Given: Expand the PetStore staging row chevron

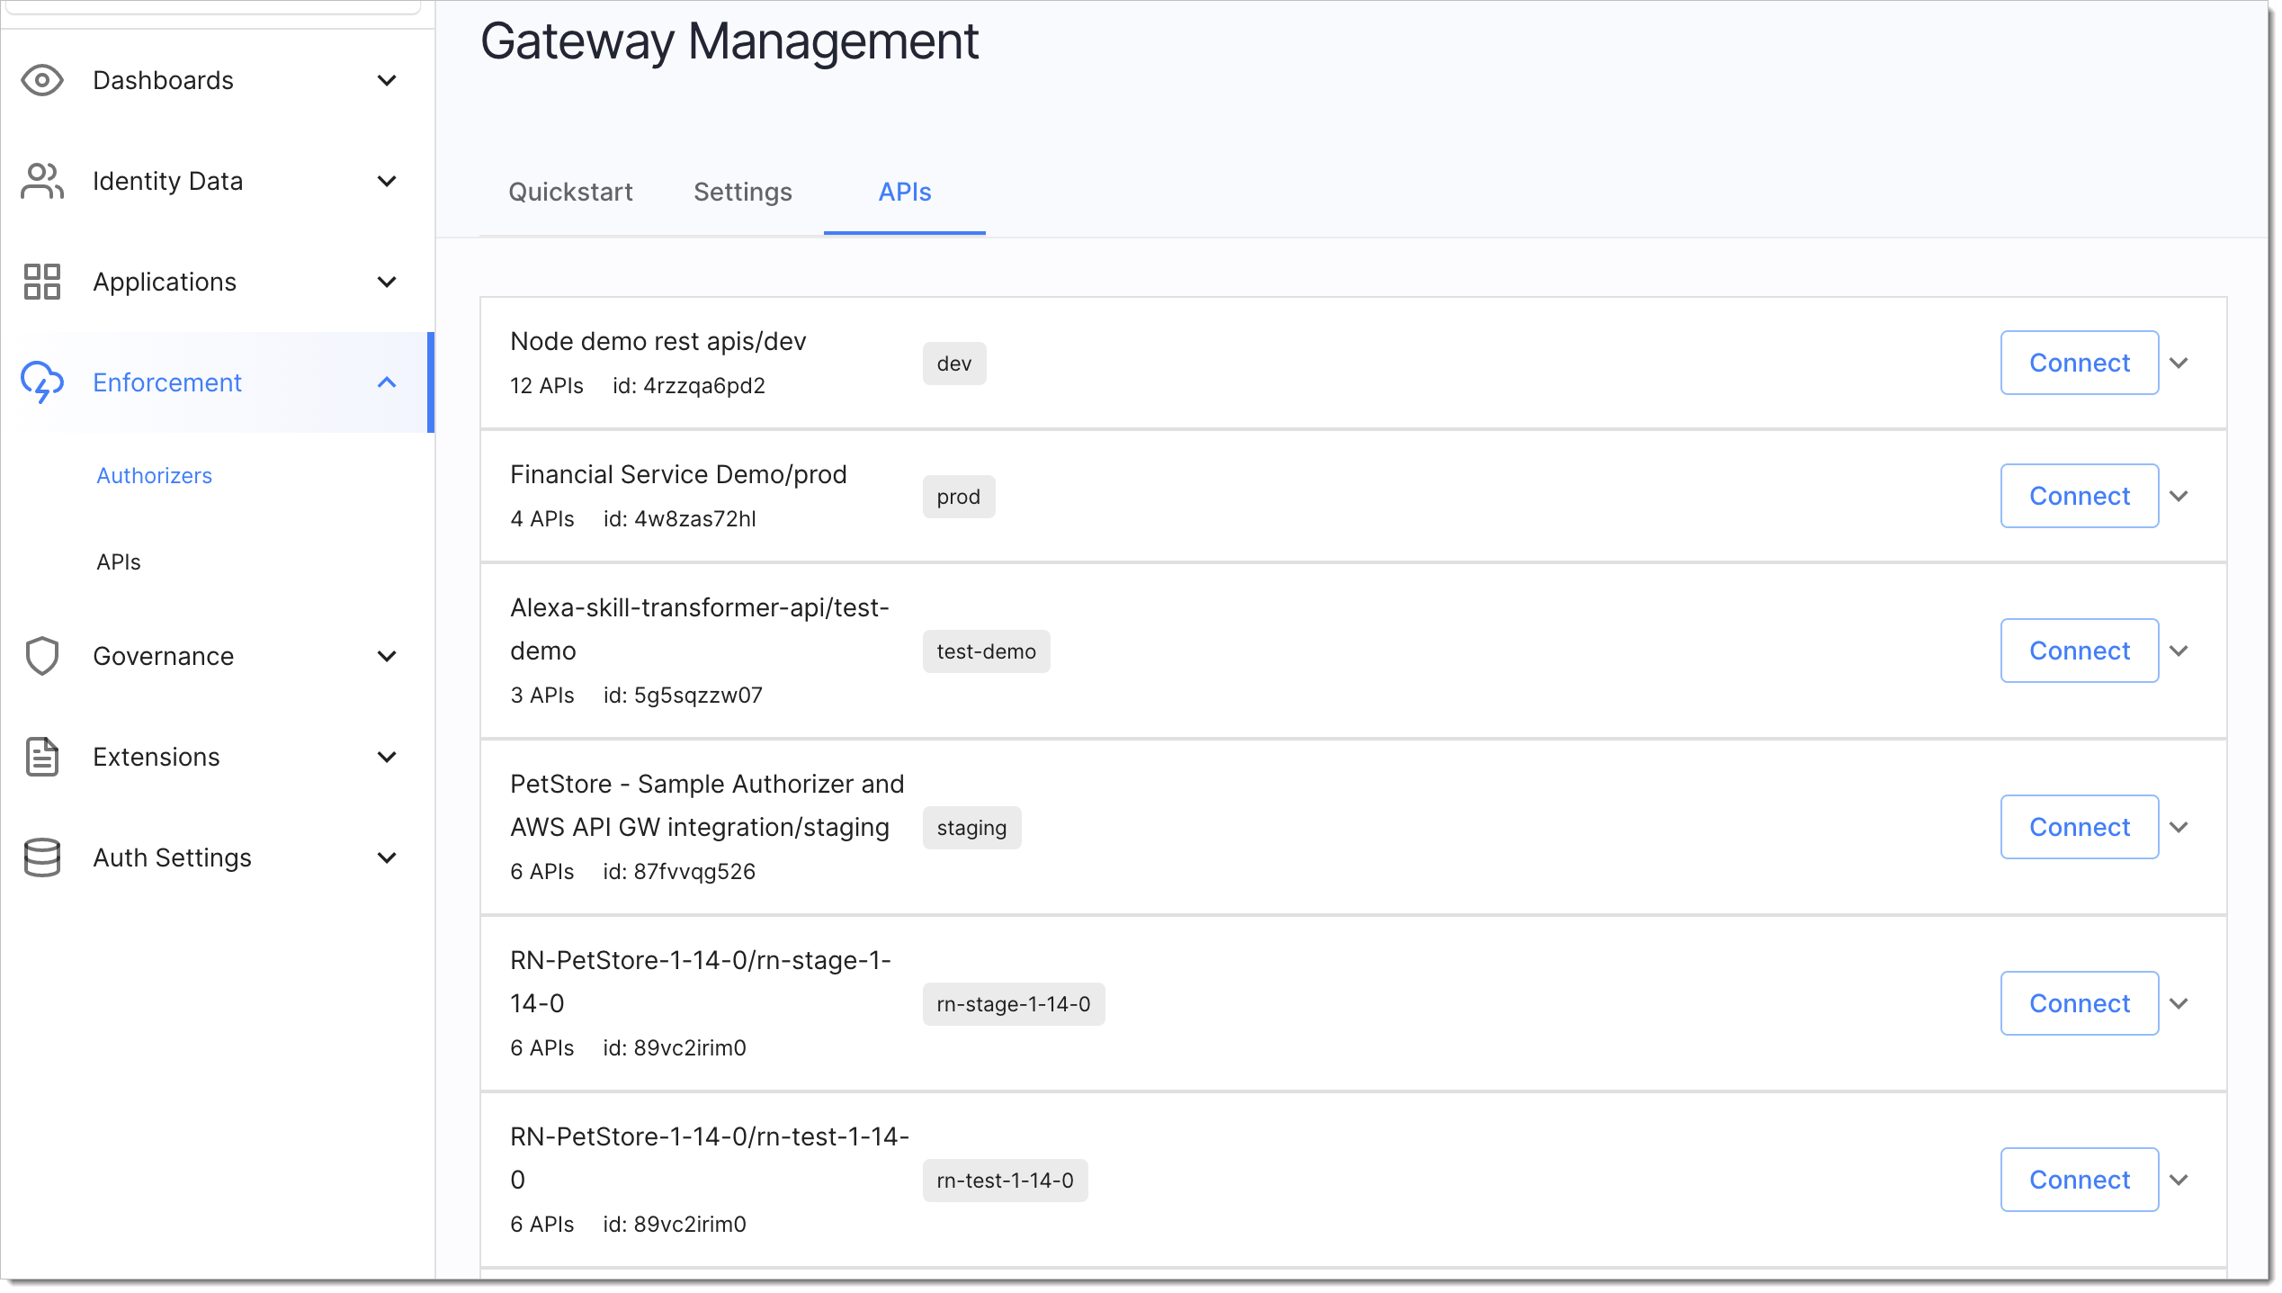Looking at the screenshot, I should (2179, 828).
